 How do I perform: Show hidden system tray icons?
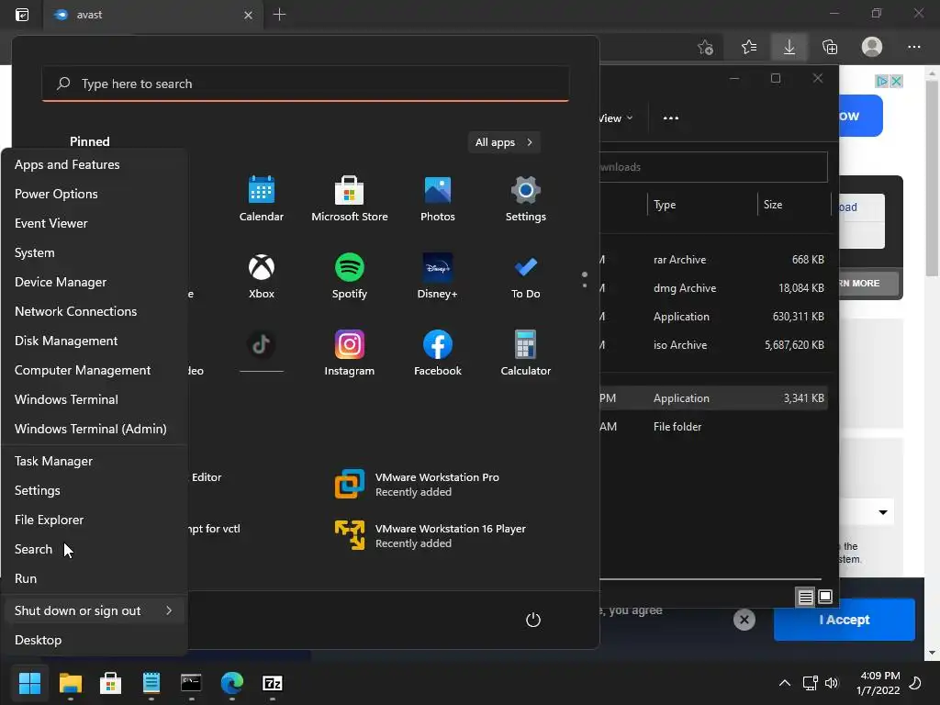[784, 683]
